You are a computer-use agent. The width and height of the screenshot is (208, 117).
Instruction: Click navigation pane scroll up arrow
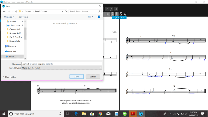25,21
